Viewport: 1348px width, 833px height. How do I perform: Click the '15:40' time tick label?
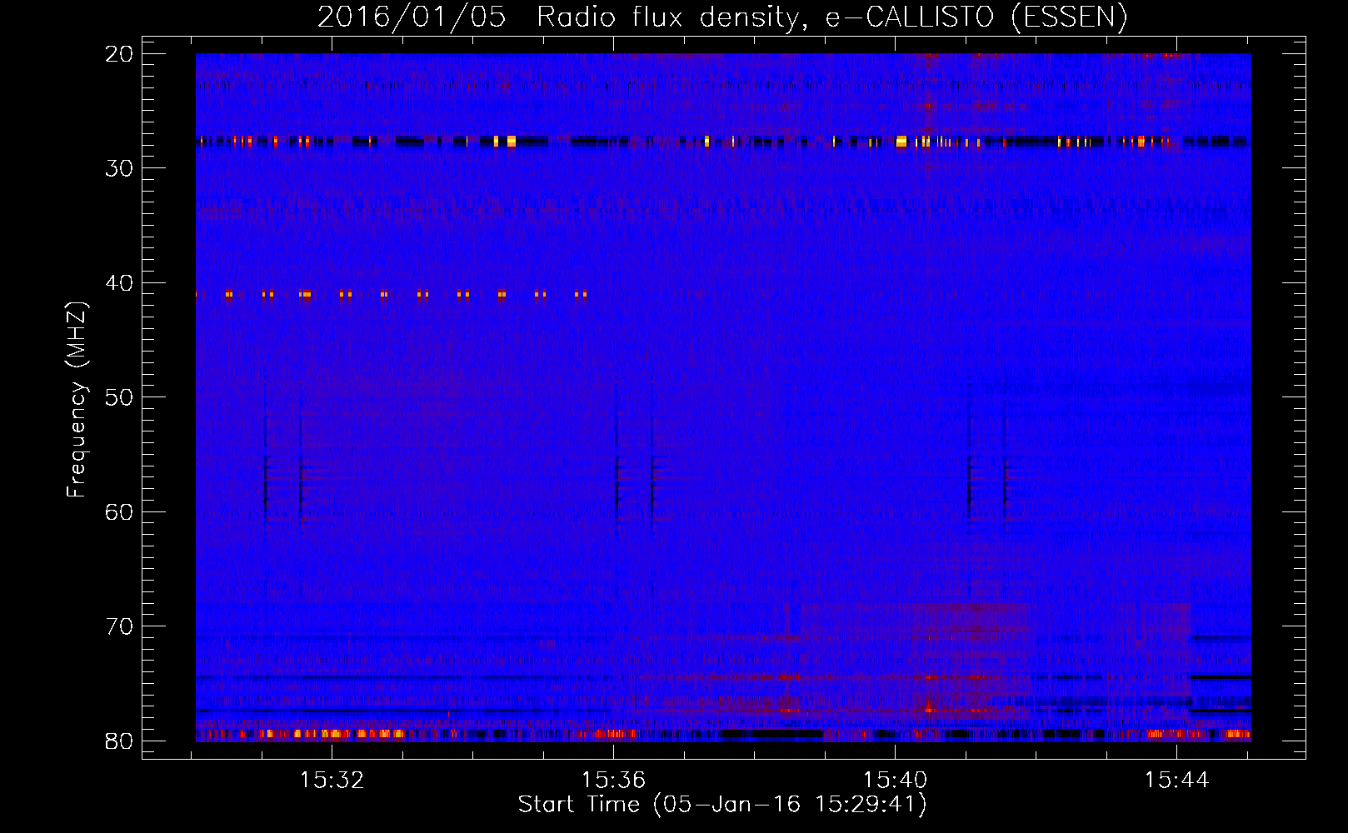895,781
